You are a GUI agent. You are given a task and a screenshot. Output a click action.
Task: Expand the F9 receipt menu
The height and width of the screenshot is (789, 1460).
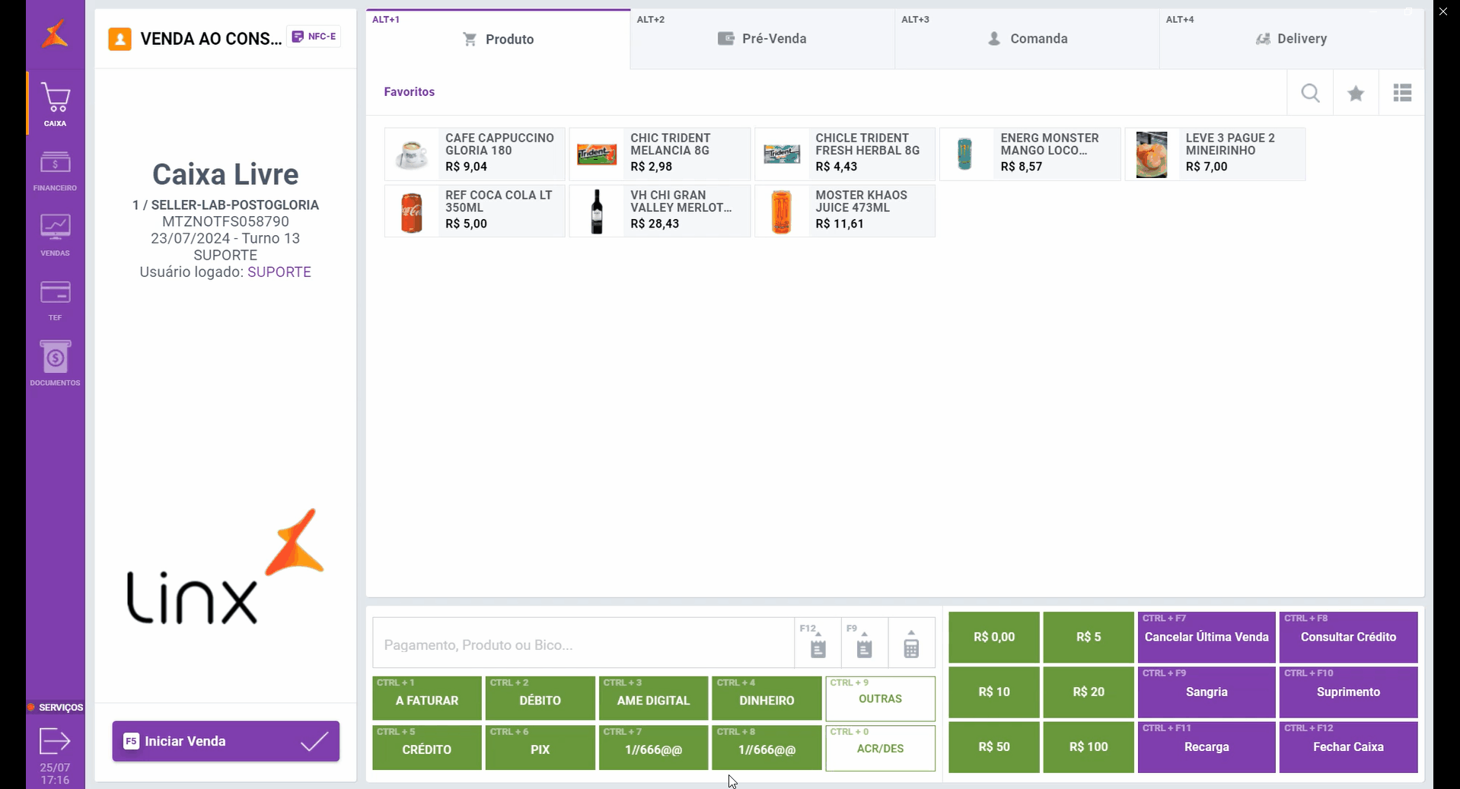pos(864,644)
